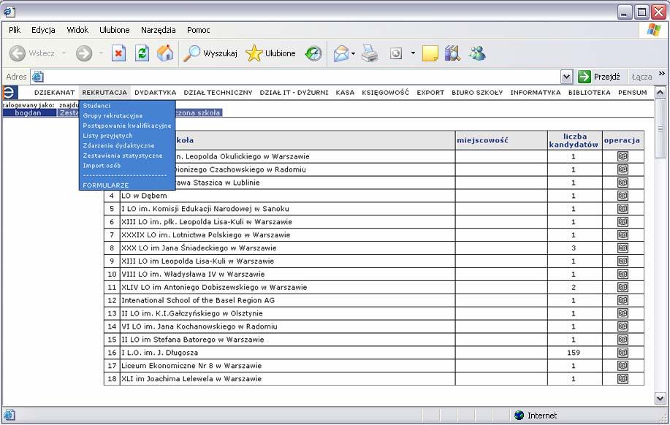This screenshot has width=670, height=425.
Task: Open the edit icon dropdown arrow
Action: click(x=413, y=53)
